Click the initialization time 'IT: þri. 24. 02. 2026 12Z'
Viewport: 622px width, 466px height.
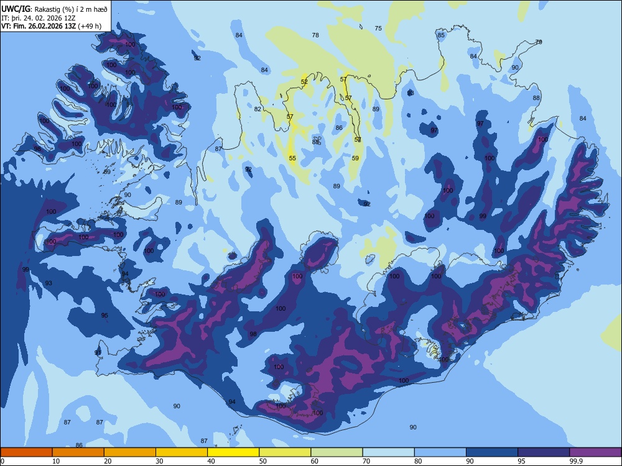pos(39,18)
